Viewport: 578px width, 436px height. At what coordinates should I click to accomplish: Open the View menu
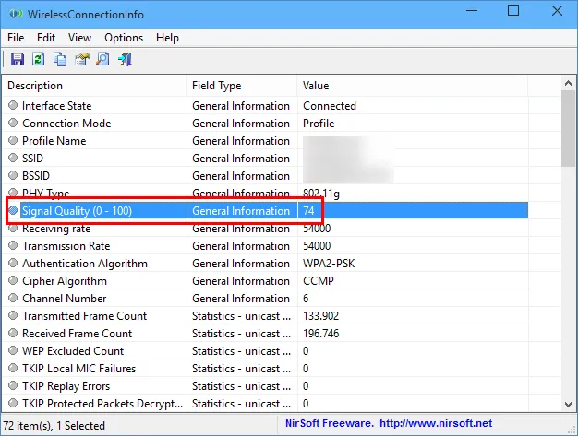pyautogui.click(x=79, y=38)
